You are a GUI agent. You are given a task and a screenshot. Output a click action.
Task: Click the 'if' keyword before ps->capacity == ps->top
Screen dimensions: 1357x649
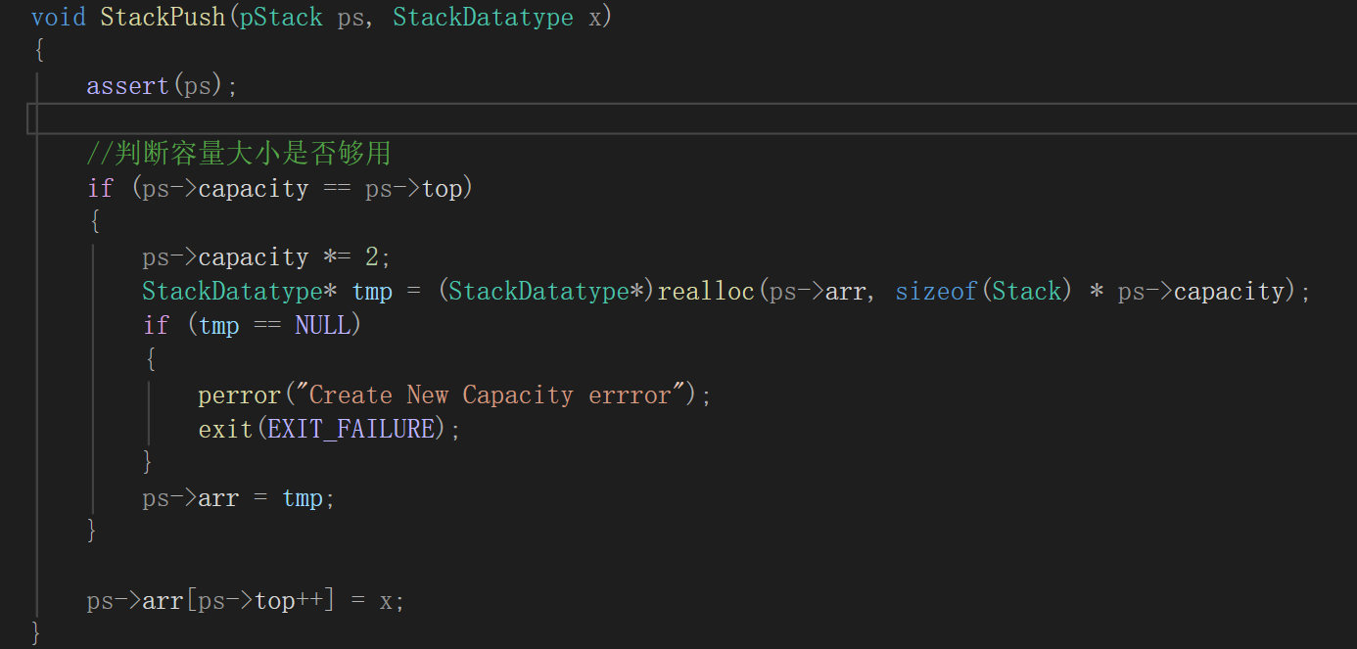tap(100, 188)
